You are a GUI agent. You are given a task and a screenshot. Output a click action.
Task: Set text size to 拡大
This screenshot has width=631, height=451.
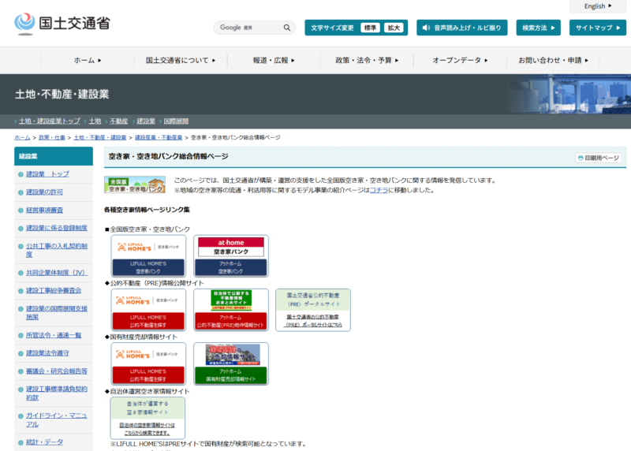pos(394,28)
